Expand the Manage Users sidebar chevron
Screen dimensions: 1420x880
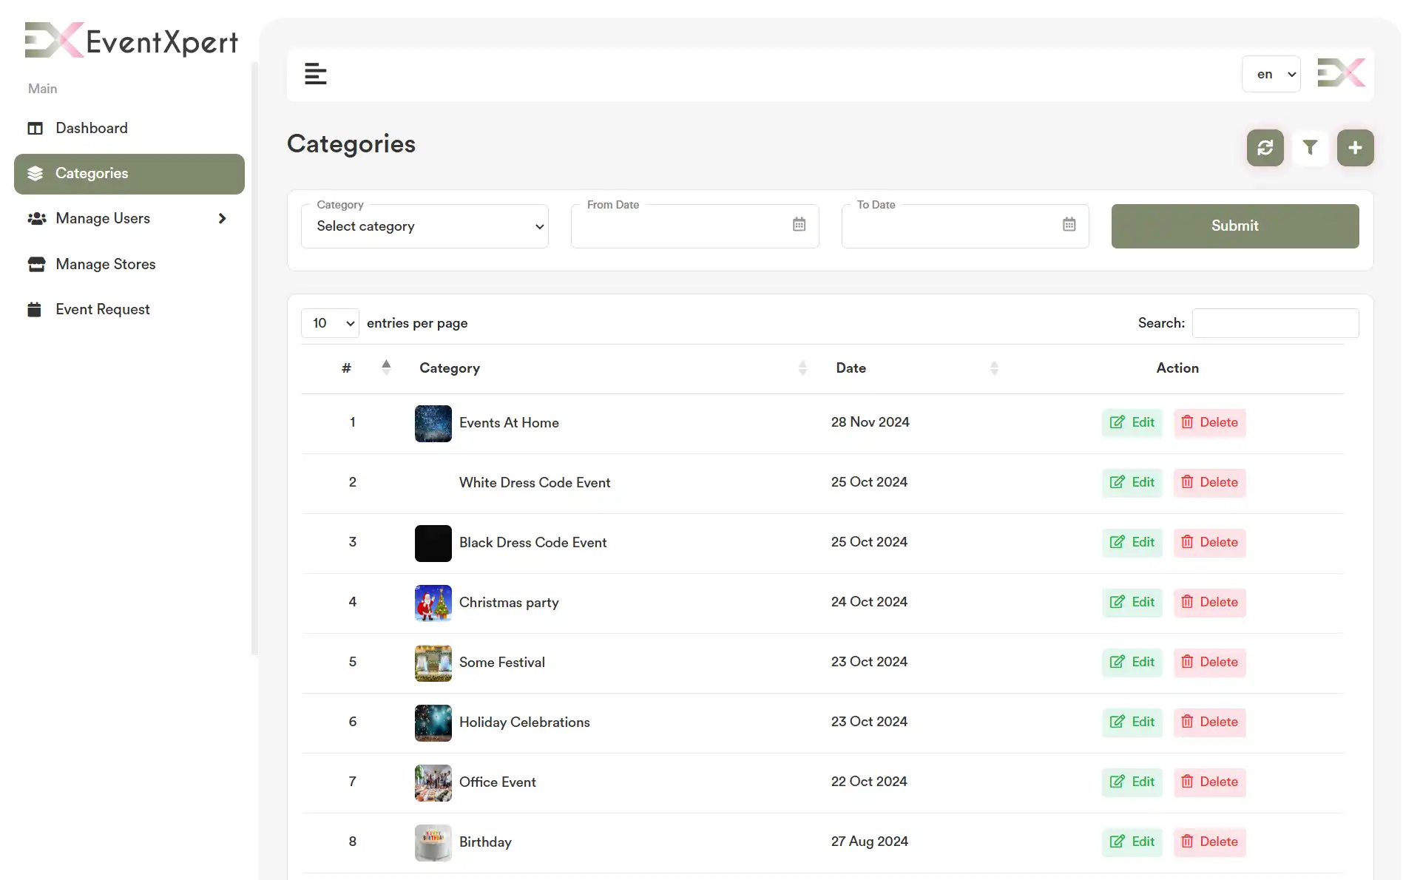222,218
